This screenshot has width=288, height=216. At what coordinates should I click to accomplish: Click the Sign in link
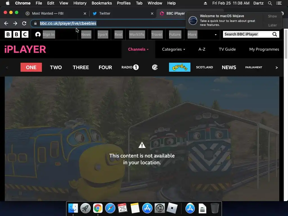[49, 34]
